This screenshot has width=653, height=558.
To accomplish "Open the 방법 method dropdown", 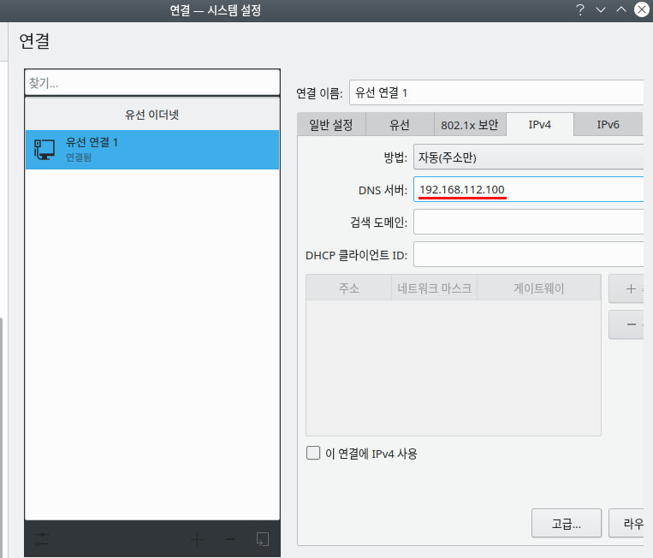I will (527, 157).
